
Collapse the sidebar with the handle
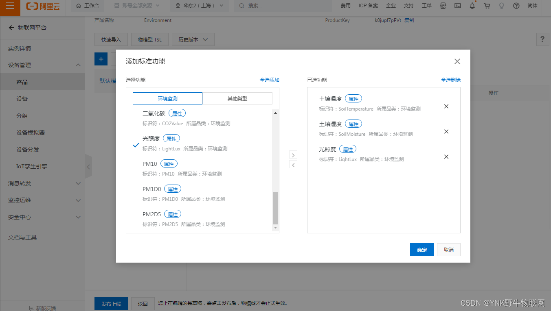88,166
